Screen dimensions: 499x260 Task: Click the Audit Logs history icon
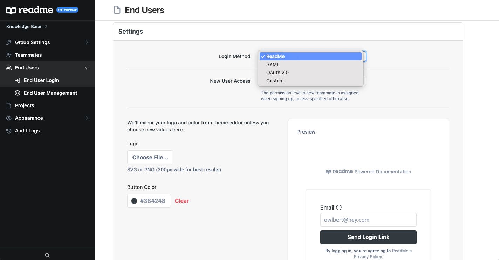click(9, 131)
